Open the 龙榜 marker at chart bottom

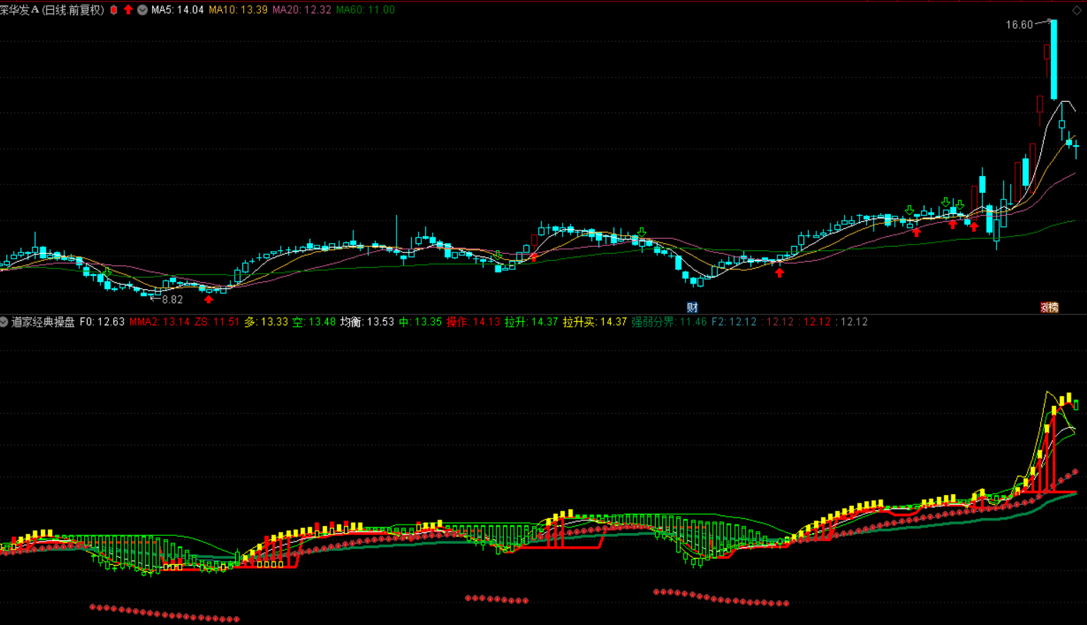pyautogui.click(x=1050, y=308)
